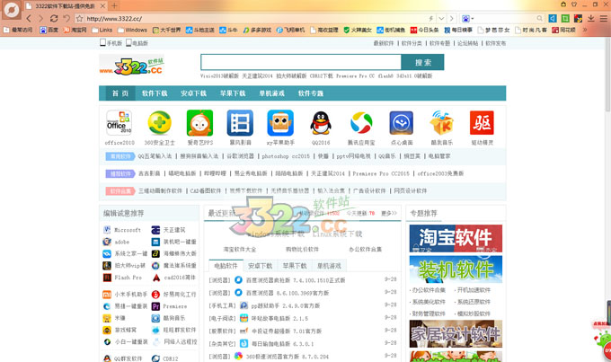The width and height of the screenshot is (611, 362).
Task: Open the photoshop cc2015 link
Action: (x=286, y=156)
